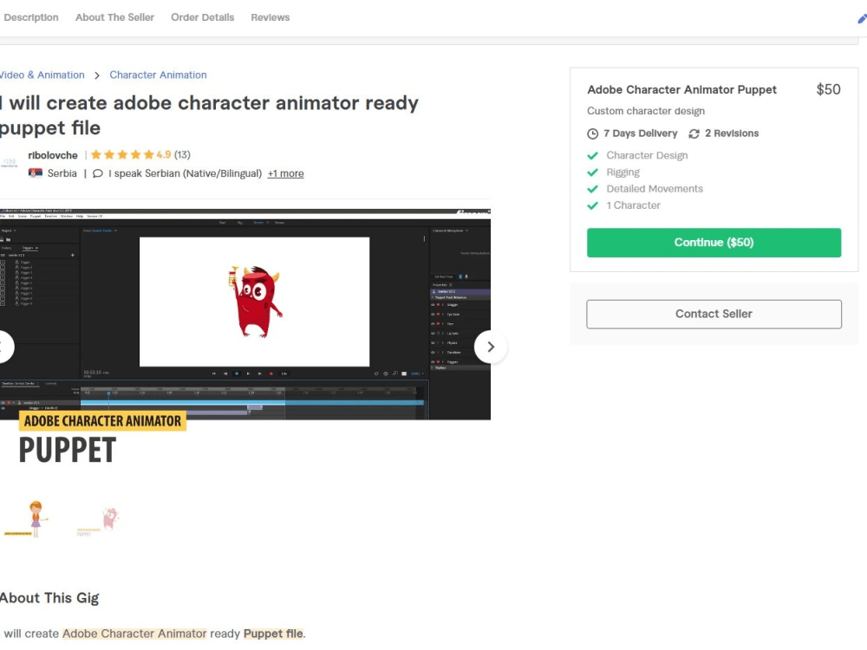Click checkmark next to Character Design
Viewport: 867px width, 650px height.
pos(593,156)
